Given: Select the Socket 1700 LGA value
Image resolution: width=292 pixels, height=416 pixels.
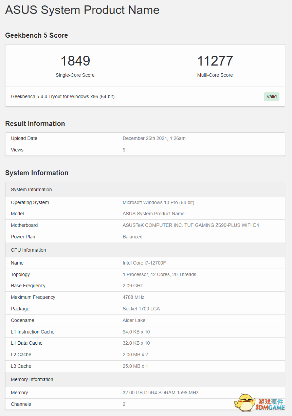Looking at the screenshot, I should pyautogui.click(x=141, y=309).
